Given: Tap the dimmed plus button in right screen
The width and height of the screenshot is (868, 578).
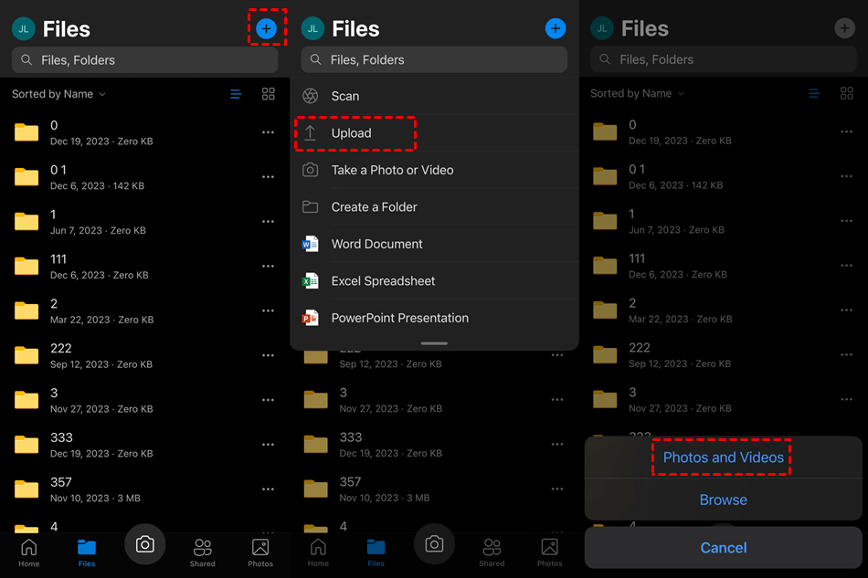Looking at the screenshot, I should (x=845, y=28).
